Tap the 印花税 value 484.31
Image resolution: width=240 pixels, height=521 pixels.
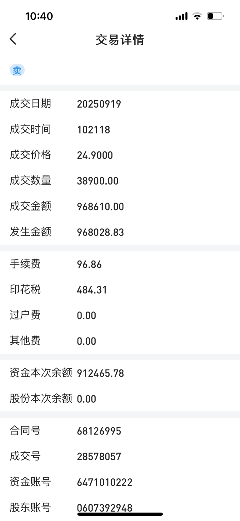point(92,290)
